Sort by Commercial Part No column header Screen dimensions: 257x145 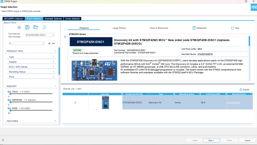pyautogui.click(x=134, y=94)
